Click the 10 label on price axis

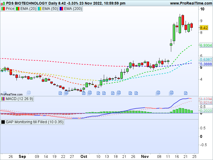(202, 9)
